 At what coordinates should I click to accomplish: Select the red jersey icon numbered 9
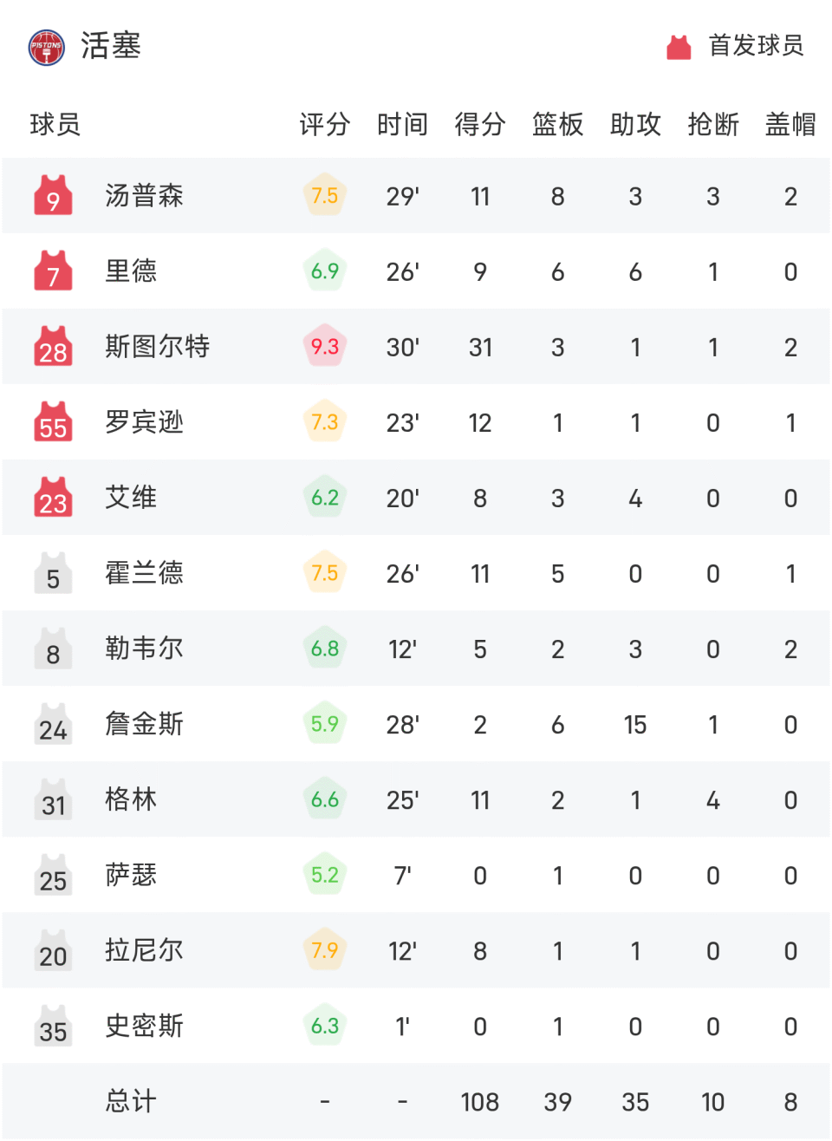[53, 196]
